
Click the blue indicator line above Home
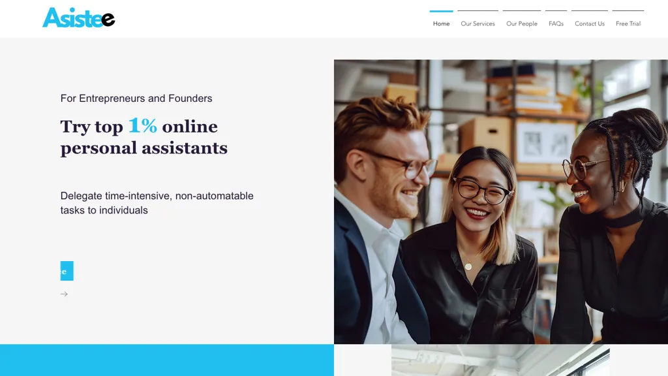(x=441, y=11)
